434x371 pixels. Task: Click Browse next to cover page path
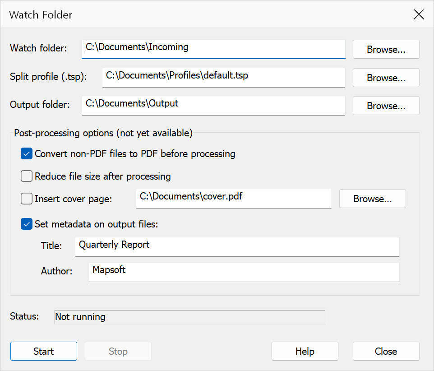[x=372, y=199]
